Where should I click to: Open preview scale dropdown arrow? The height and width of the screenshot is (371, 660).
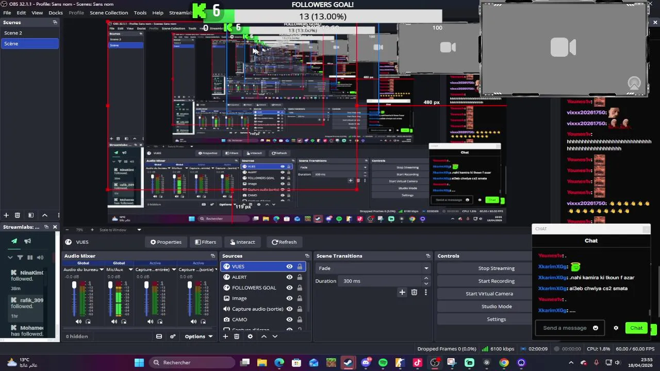pos(139,230)
